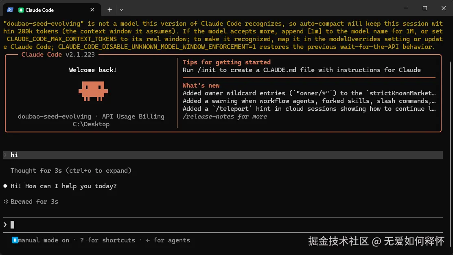
Task: Click the PowerShell icon in the tab
Action: pos(10,10)
